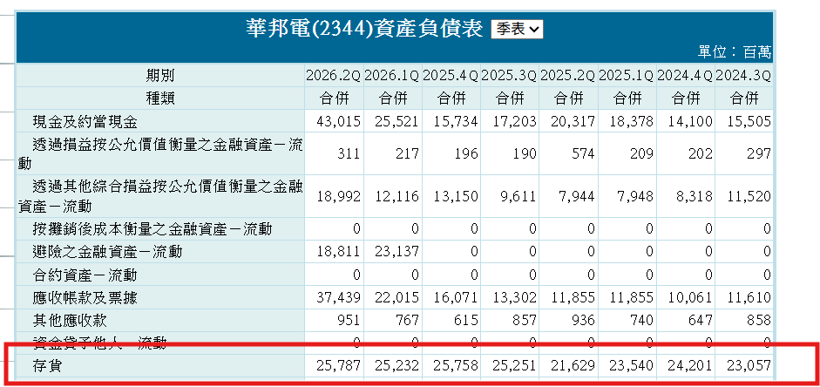Click receivables value 10,061
Viewport: 820px width, 387px height.
tap(690, 297)
